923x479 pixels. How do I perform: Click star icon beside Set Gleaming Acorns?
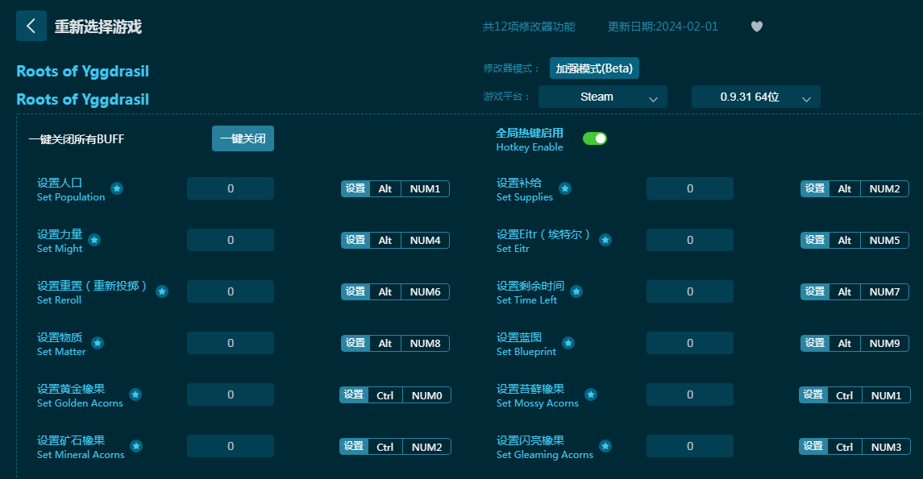605,446
